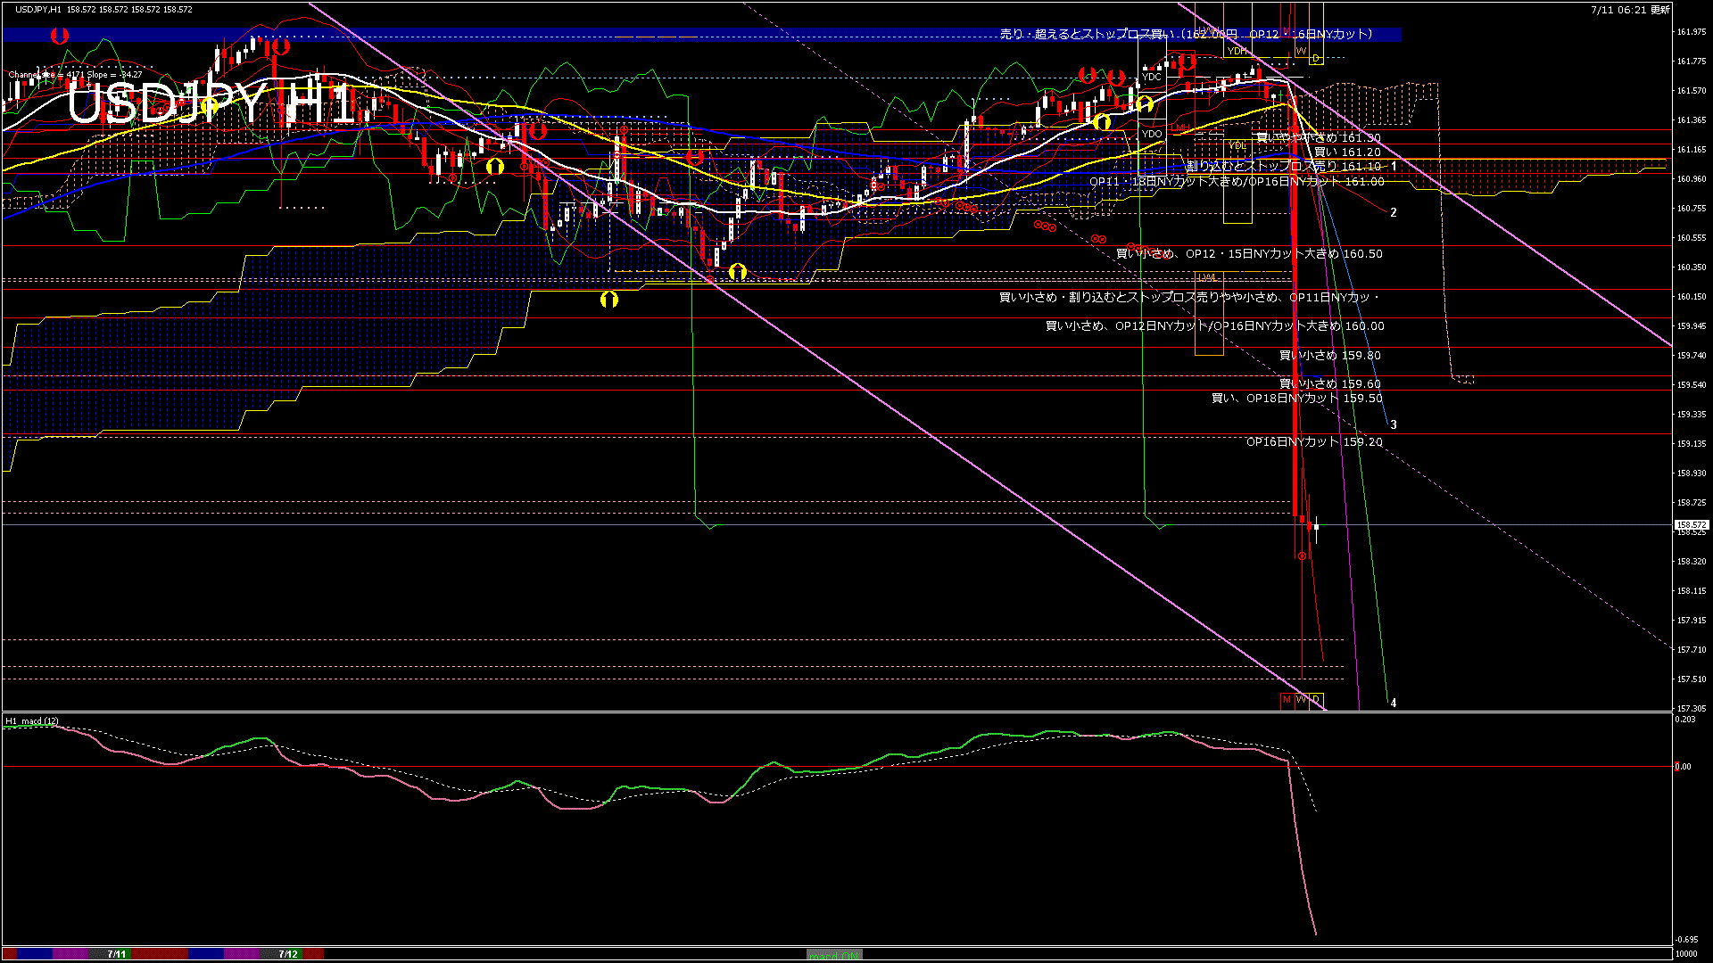Screen dimensions: 1713x963
Task: Click the lowest yellow up-arrow signal marker
Action: [x=609, y=300]
